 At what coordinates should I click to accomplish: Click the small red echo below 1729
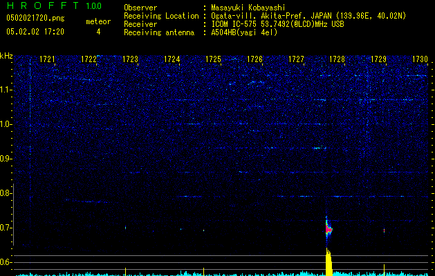pyautogui.click(x=385, y=230)
